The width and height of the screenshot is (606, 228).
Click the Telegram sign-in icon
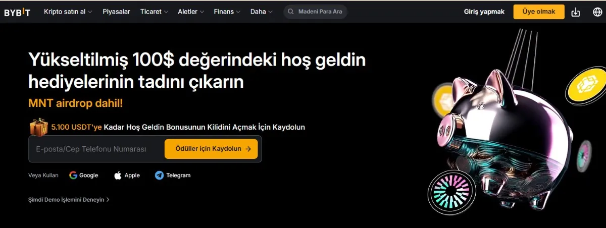159,176
